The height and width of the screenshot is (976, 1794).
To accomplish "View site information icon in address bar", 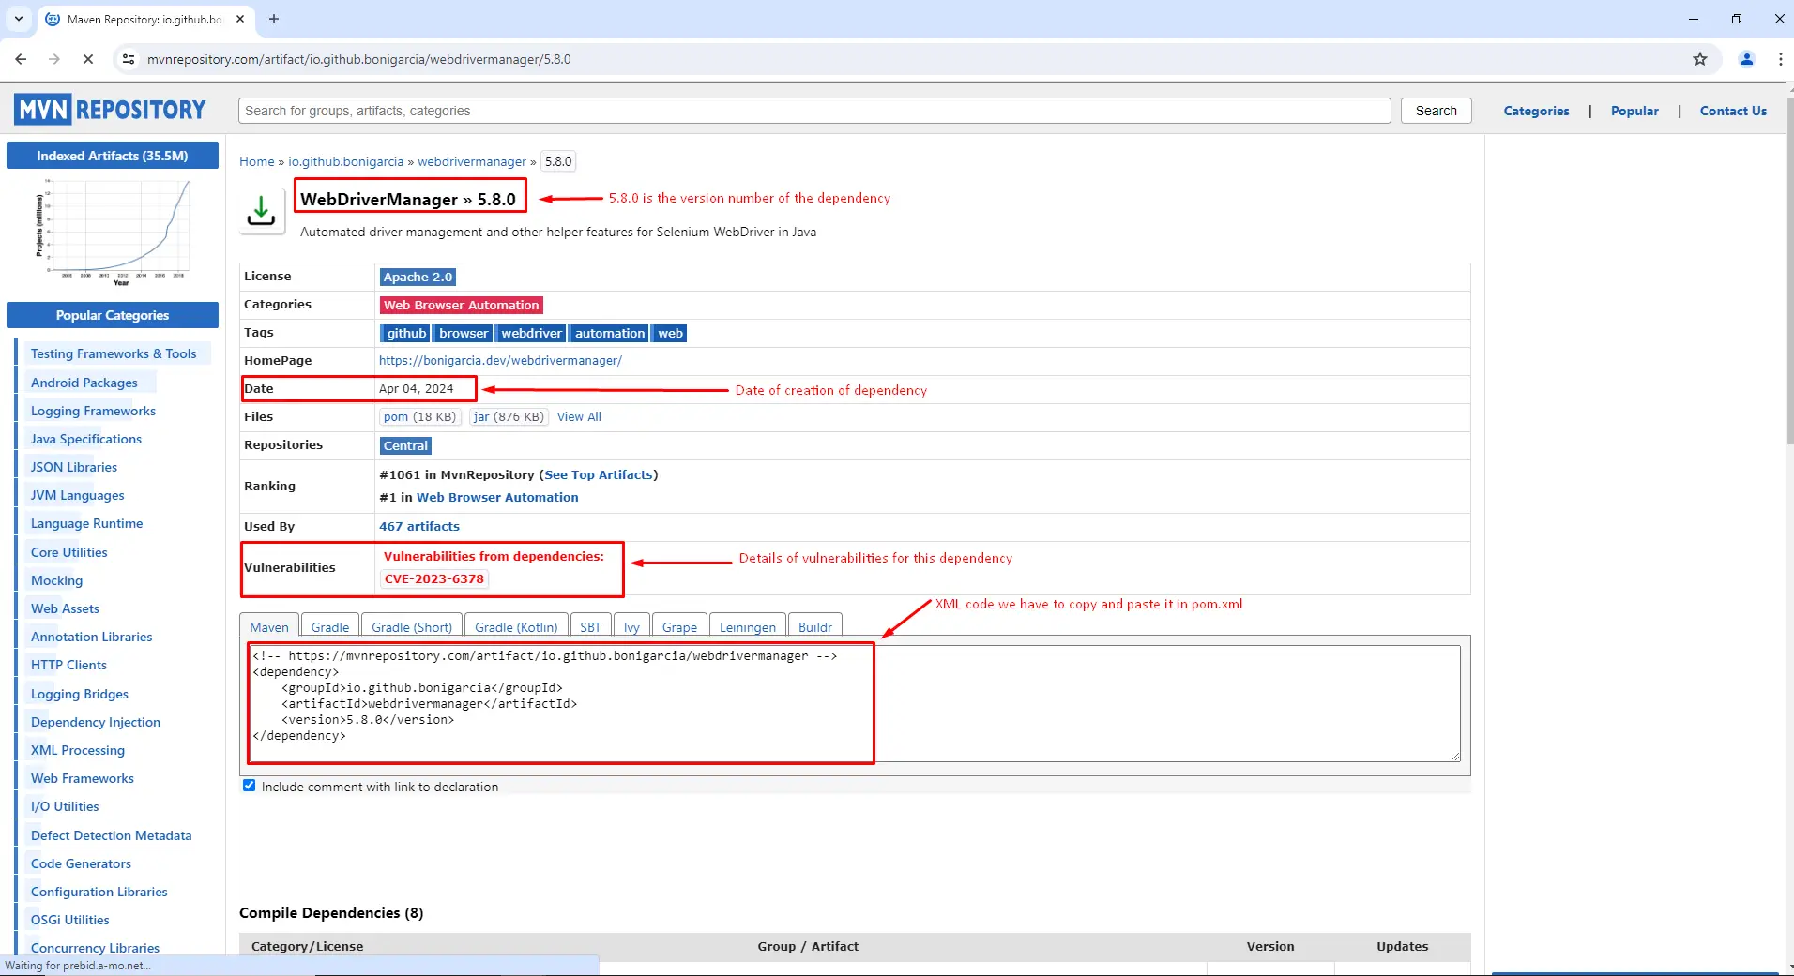I will [x=129, y=59].
